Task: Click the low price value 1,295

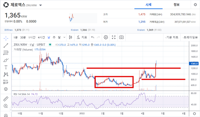Action: pos(142,22)
